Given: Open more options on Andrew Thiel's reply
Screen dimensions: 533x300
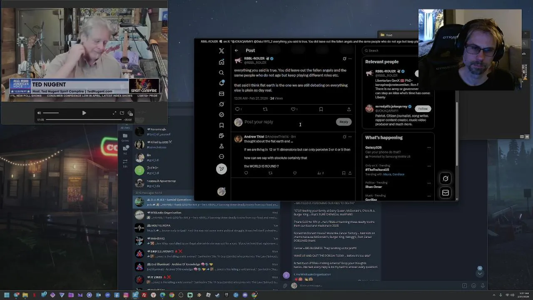Looking at the screenshot, I should (x=350, y=137).
